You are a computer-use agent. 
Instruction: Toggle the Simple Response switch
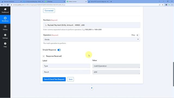tap(59, 50)
